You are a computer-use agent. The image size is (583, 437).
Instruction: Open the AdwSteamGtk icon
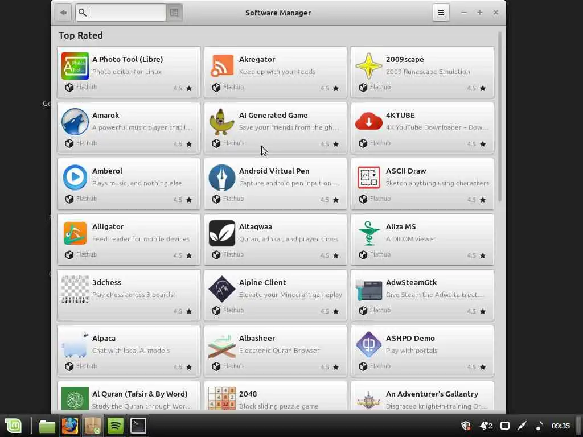368,290
